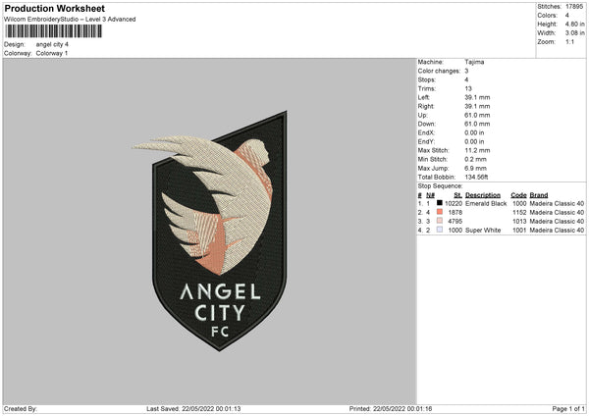Click the 'Production Worksheet' title
This screenshot has height=416, width=589.
tap(54, 8)
